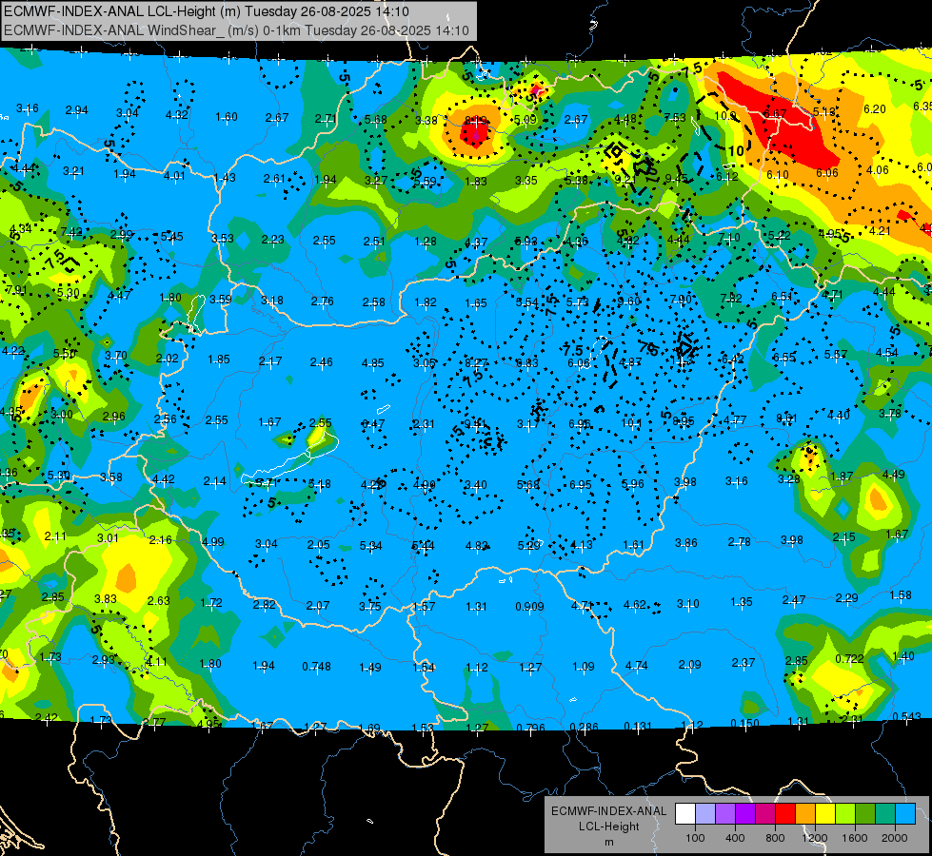The image size is (932, 856).
Task: Click the map value 0.748
Action: 316,667
